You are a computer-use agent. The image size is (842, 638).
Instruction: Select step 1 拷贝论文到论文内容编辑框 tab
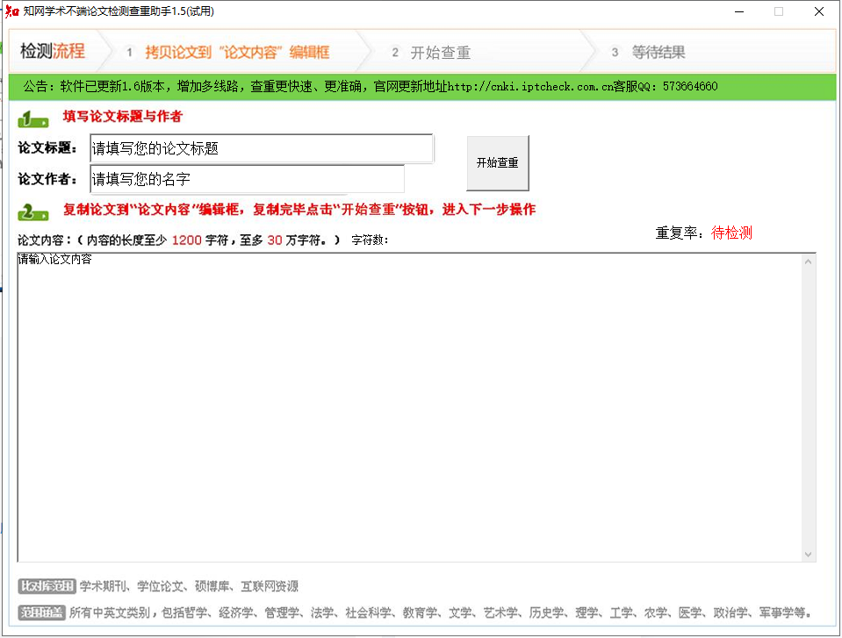229,53
